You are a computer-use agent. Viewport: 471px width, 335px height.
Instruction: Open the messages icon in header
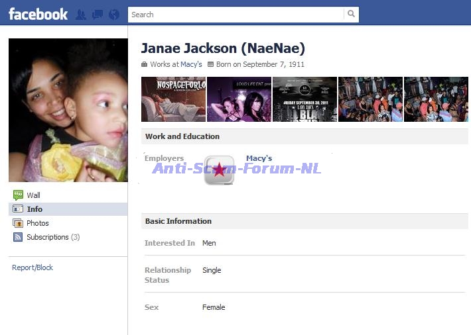pos(98,15)
